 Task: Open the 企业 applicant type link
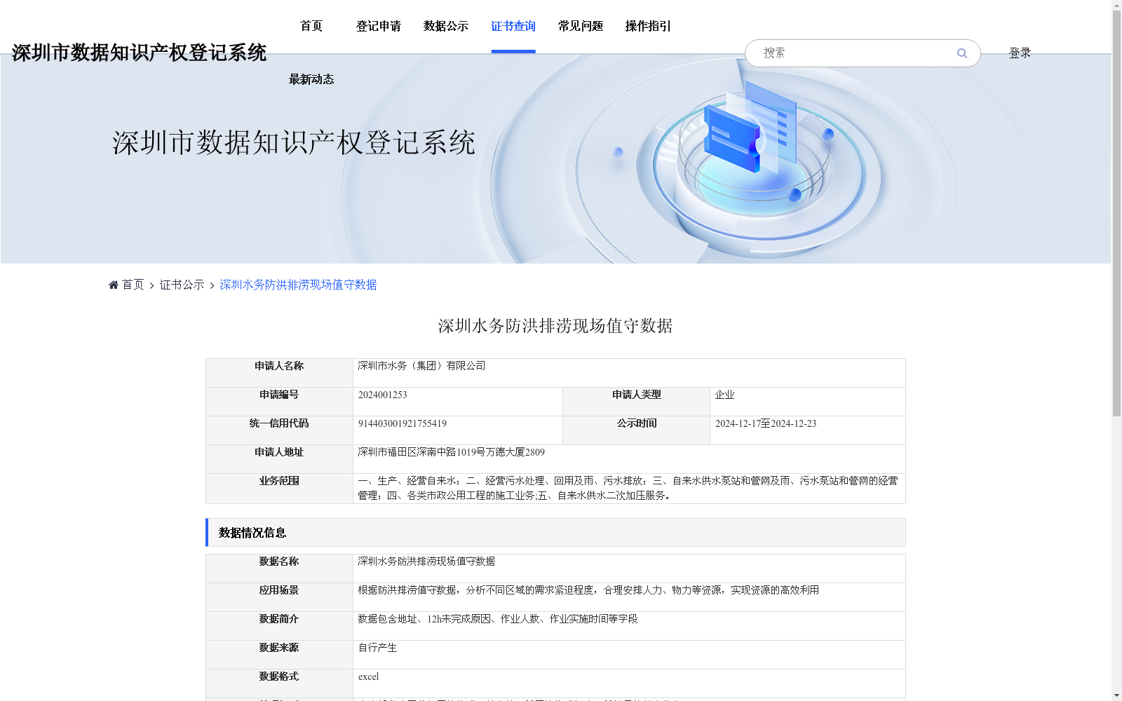[724, 394]
